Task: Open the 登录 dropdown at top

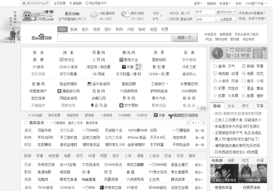Action: 198,3
